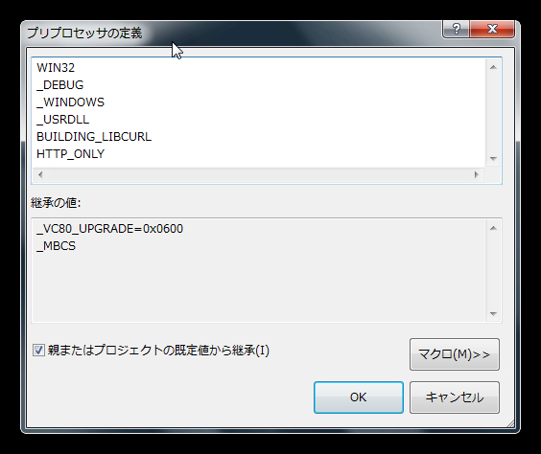Click the キャンセル button
The image size is (541, 454).
[455, 397]
